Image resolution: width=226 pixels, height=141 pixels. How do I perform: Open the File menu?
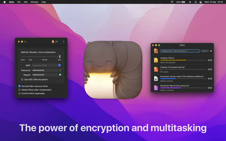pos(19,2)
